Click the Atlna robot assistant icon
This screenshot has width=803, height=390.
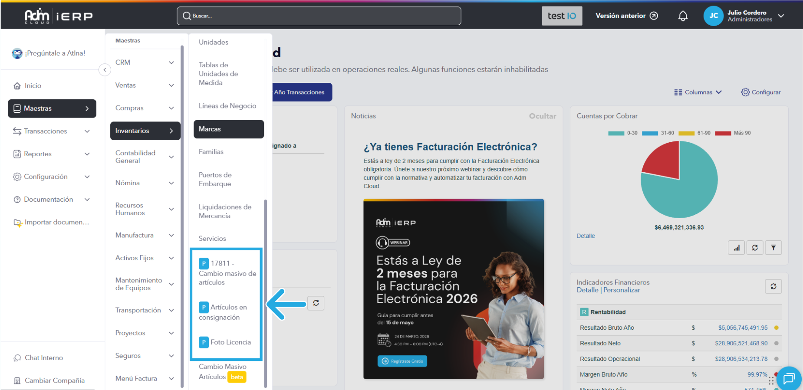point(17,53)
